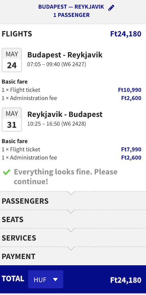Click the Ft24,180 total amount
Image resolution: width=146 pixels, height=295 pixels.
(x=126, y=280)
